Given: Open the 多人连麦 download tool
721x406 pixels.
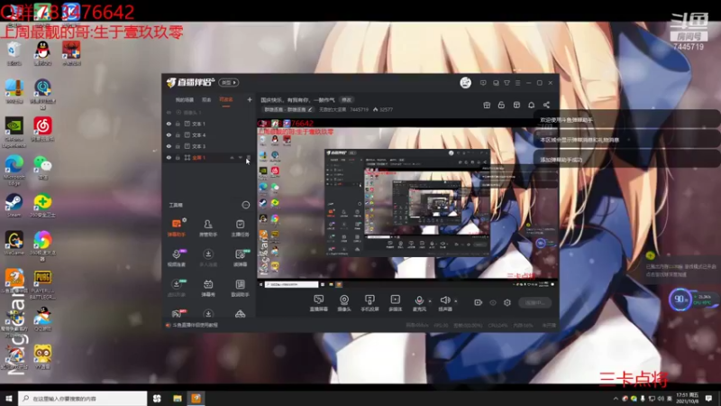Looking at the screenshot, I should [x=208, y=258].
